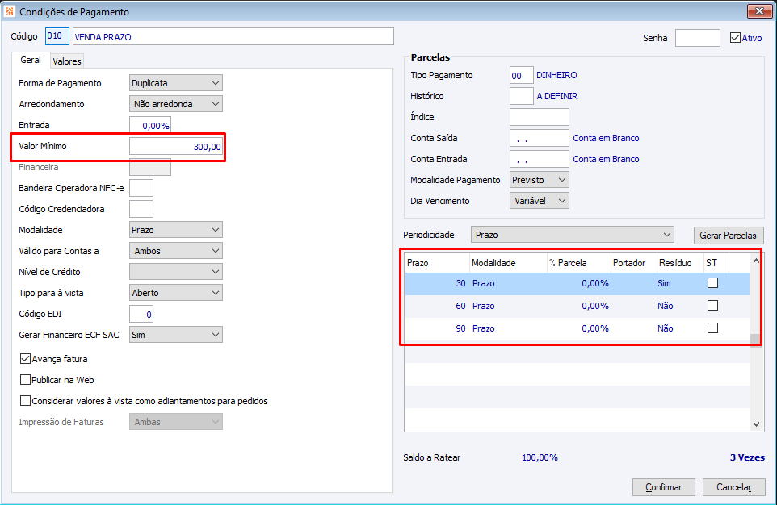
Task: Click the Código EDI field
Action: click(x=141, y=314)
